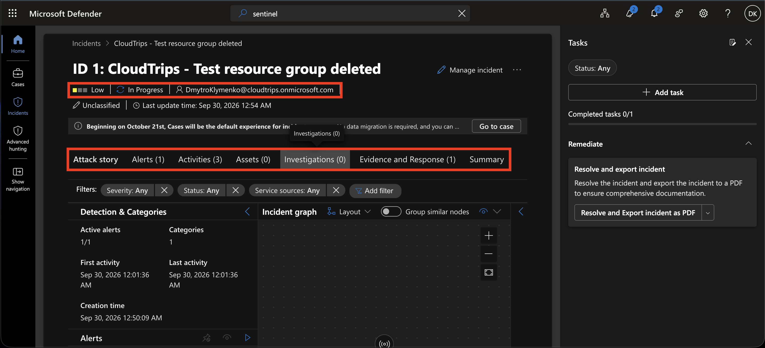Open the Status: Any filter in Tasks panel
Viewport: 765px width, 348px height.
pyautogui.click(x=592, y=68)
